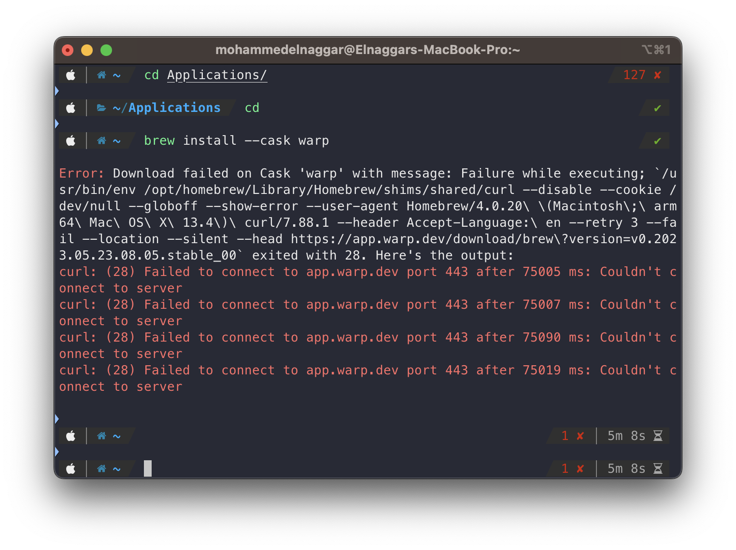Click the hourglass icon beside 5m 8s

(x=658, y=436)
